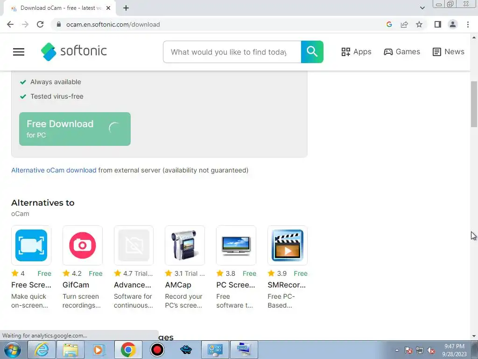
Task: Open the SMRecorder clapperboard icon
Action: point(287,245)
